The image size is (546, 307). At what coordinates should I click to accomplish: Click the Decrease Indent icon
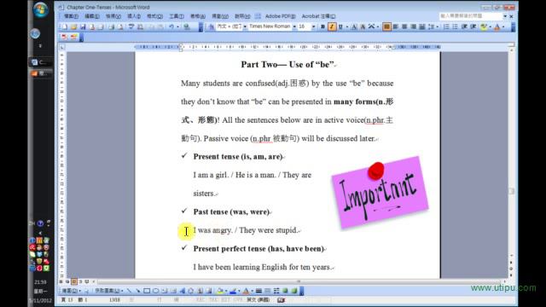(x=464, y=26)
